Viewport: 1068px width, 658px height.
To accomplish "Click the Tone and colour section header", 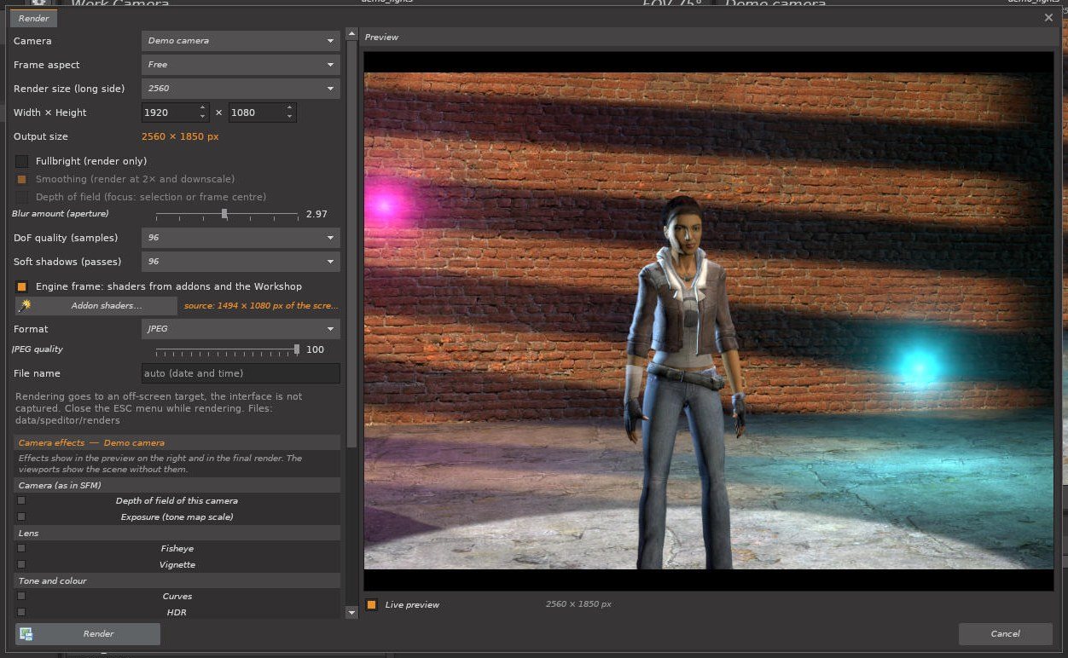I will (x=177, y=580).
